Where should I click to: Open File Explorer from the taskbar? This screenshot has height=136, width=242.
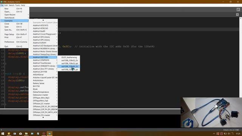click(26, 133)
